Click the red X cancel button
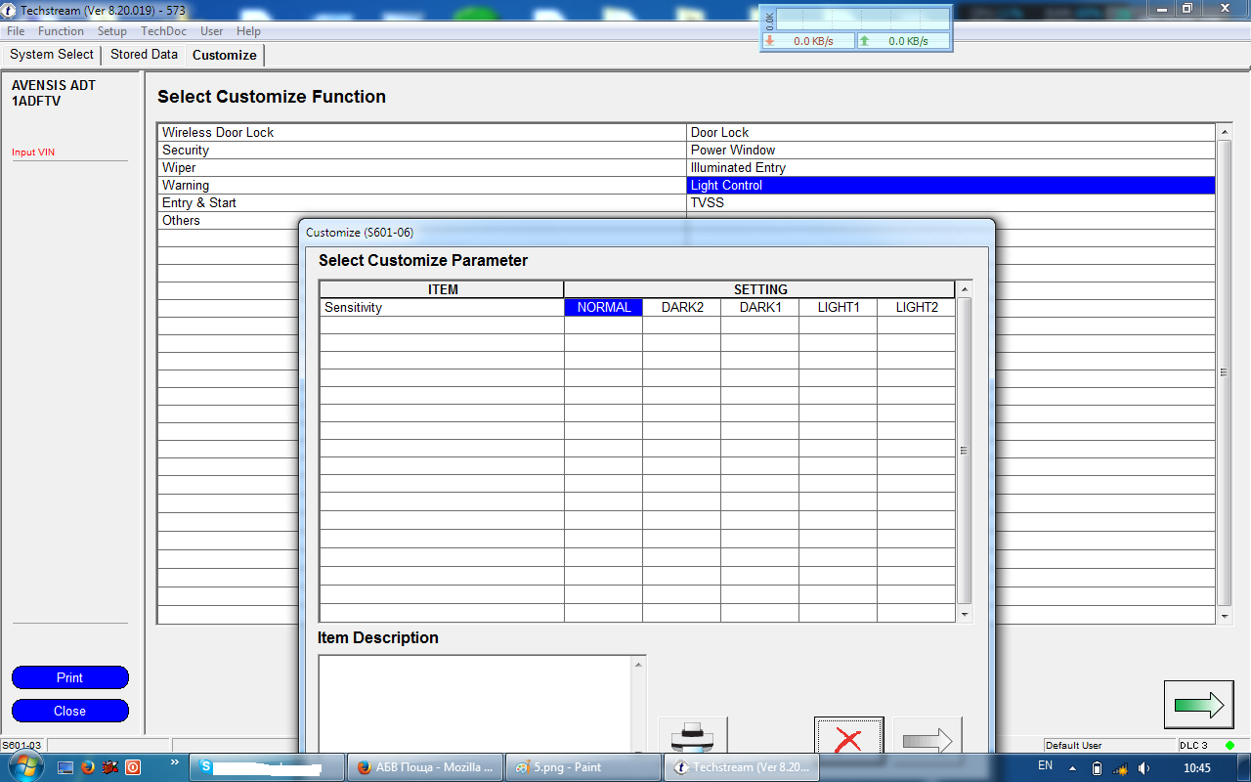 coord(848,736)
